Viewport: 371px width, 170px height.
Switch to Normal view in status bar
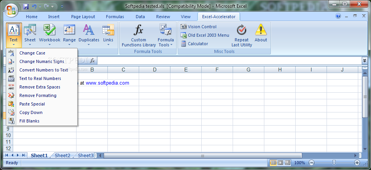pyautogui.click(x=273, y=163)
